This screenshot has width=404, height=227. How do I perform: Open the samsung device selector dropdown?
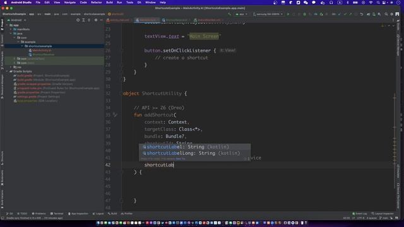click(268, 14)
